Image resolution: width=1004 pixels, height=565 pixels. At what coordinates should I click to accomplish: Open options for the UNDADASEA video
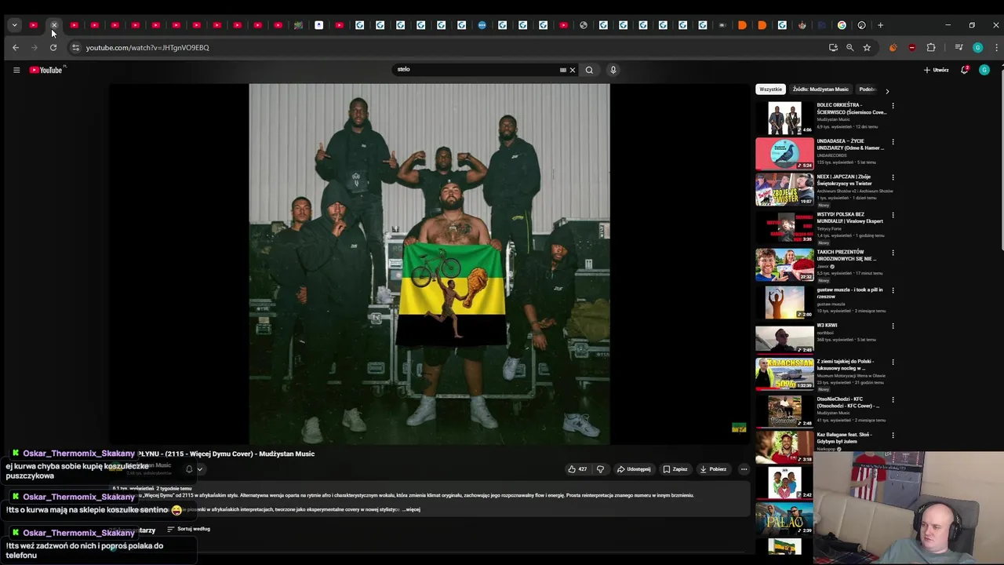pos(893,143)
